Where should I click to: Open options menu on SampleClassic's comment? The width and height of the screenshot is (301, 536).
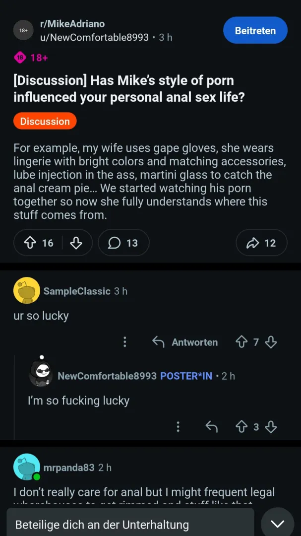[x=125, y=342]
